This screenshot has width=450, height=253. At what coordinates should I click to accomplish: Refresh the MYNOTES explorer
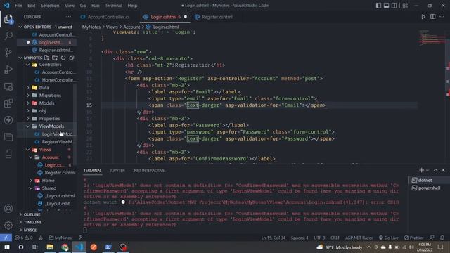point(63,58)
